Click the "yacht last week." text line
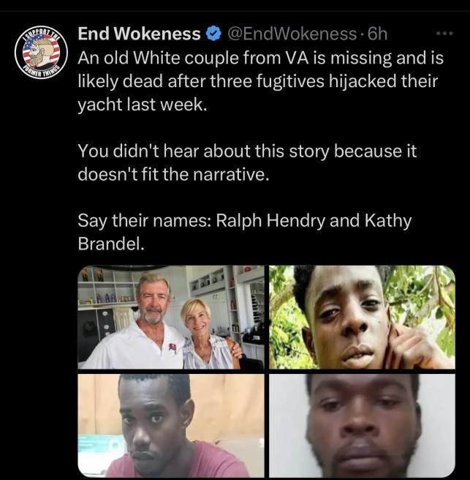The height and width of the screenshot is (480, 470). [x=143, y=105]
